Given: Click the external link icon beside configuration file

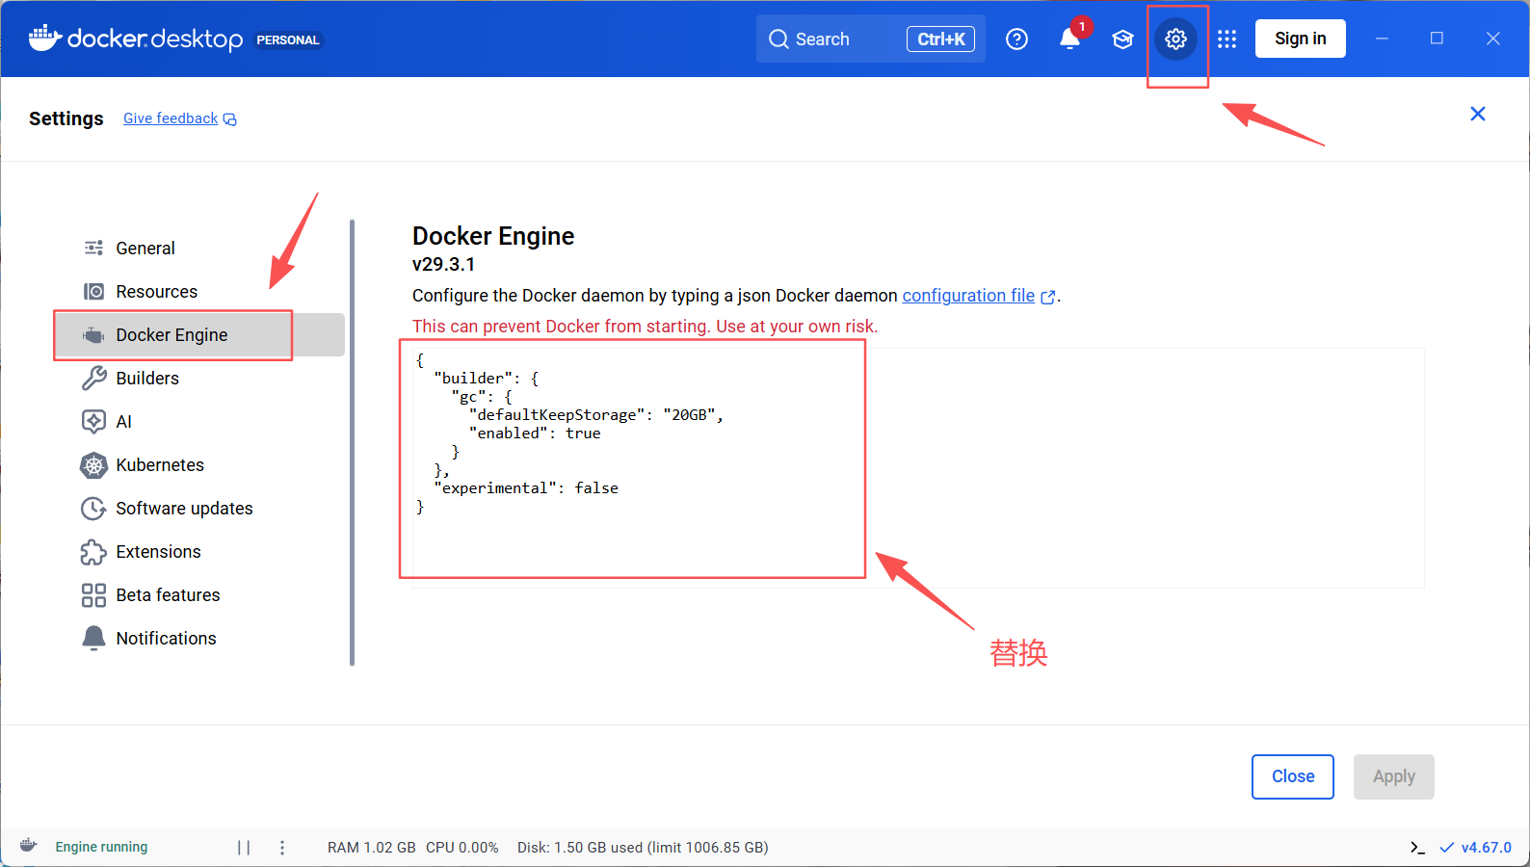Looking at the screenshot, I should 1048,298.
